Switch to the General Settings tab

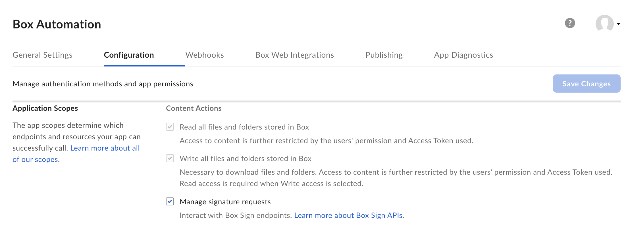coord(43,55)
